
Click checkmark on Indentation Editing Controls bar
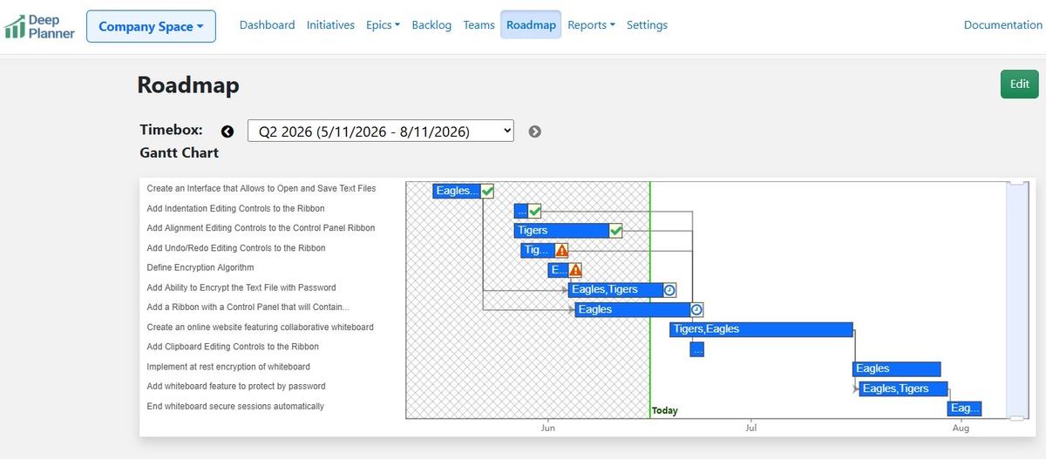point(534,211)
